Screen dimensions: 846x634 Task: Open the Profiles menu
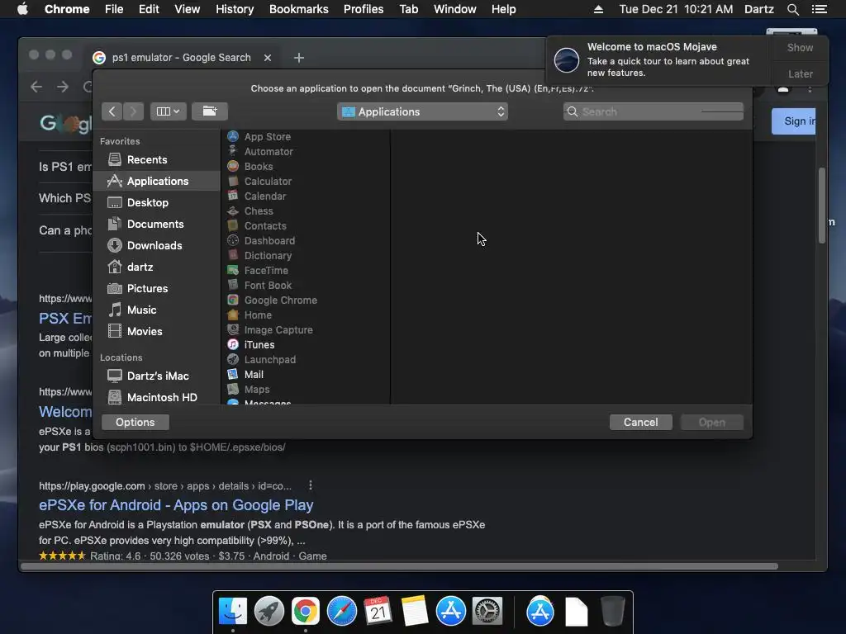(x=364, y=9)
